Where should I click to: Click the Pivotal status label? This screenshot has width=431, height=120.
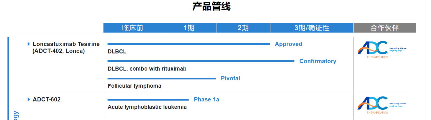[x=230, y=78]
